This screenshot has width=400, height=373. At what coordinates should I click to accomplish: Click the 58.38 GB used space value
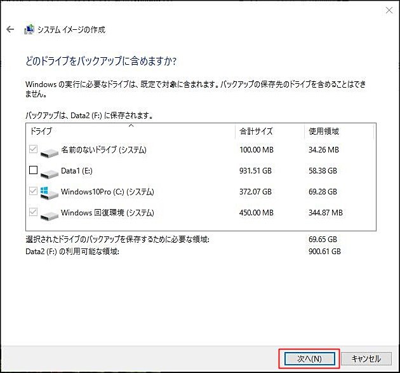point(323,170)
